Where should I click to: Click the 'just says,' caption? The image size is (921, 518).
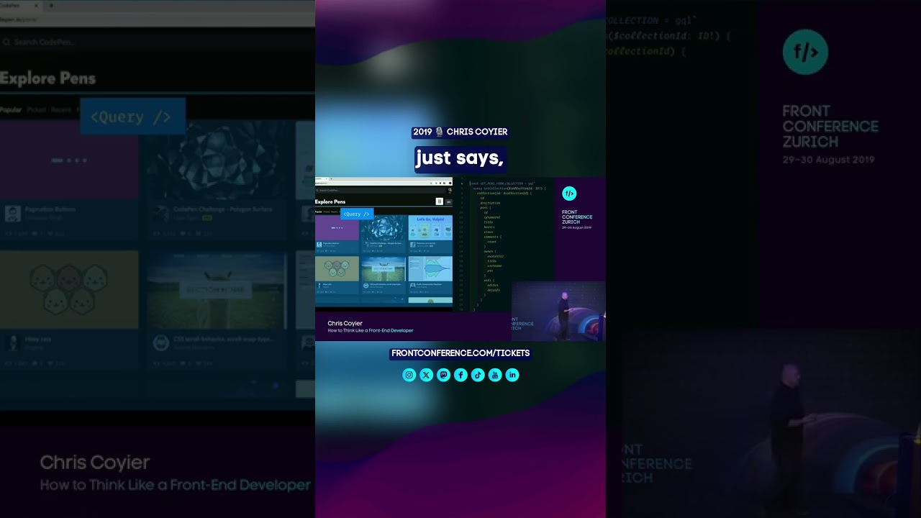(x=459, y=158)
